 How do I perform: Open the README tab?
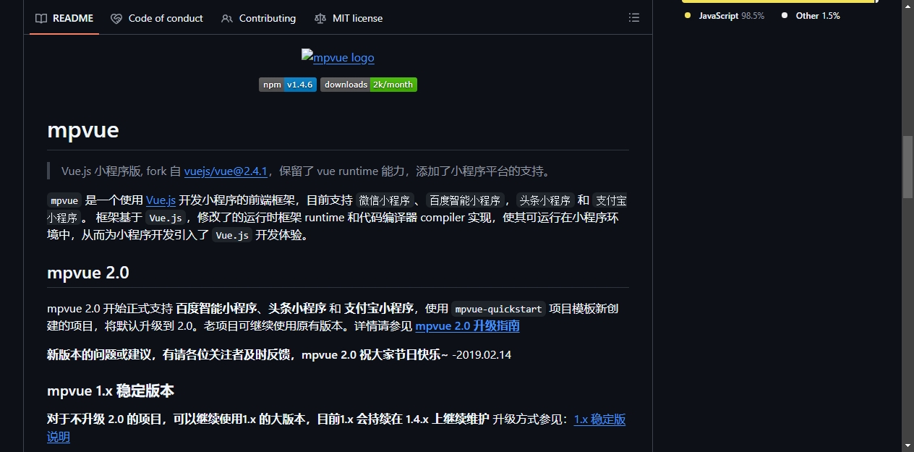pos(64,18)
